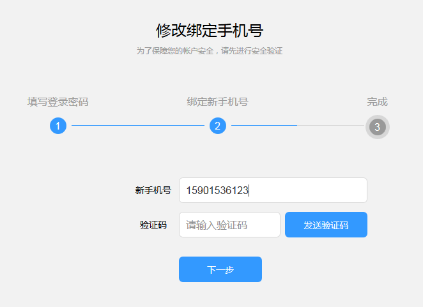Image resolution: width=423 pixels, height=307 pixels.
Task: Select step 2 circle indicator
Action: pyautogui.click(x=218, y=126)
